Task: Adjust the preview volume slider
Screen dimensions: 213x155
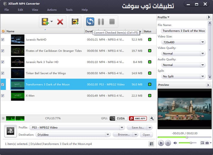Action: point(188,143)
